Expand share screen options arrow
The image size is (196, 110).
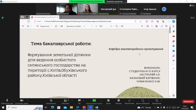[101, 101]
